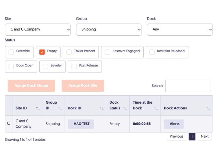Sort by Dock ID column arrows
218x163 pixels.
[x=102, y=109]
